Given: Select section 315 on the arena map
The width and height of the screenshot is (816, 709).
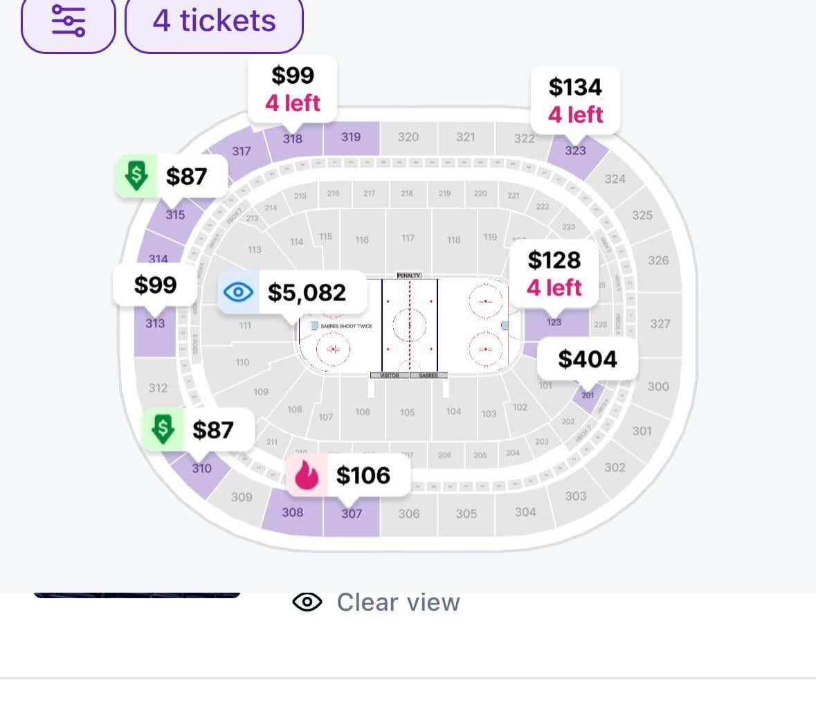Looking at the screenshot, I should (175, 215).
